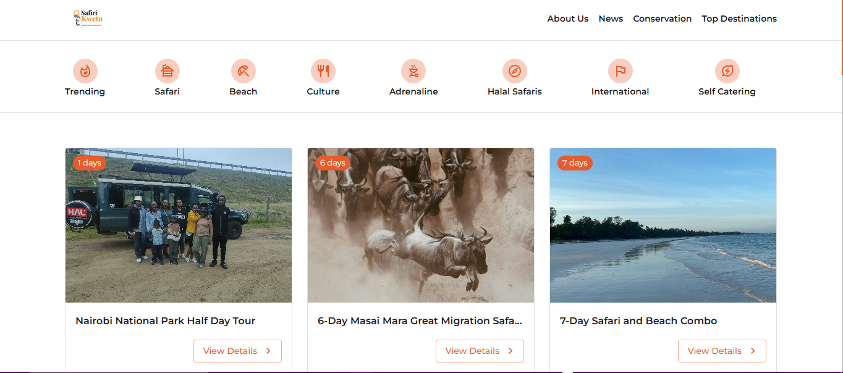Open the News page
The image size is (843, 373).
(x=611, y=19)
